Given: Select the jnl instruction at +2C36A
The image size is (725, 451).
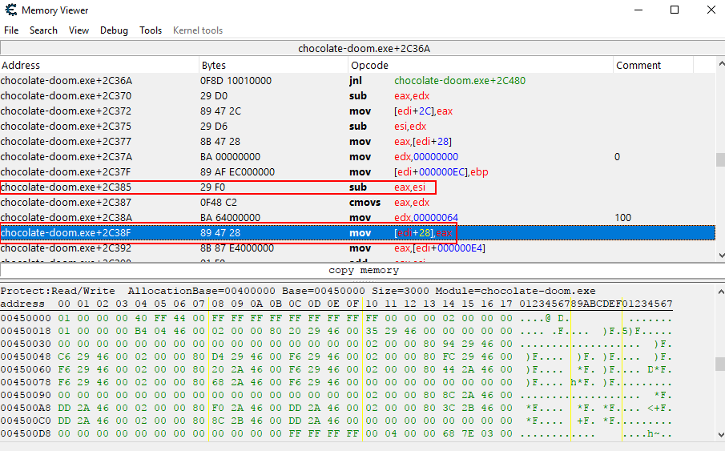Looking at the screenshot, I should [x=240, y=81].
